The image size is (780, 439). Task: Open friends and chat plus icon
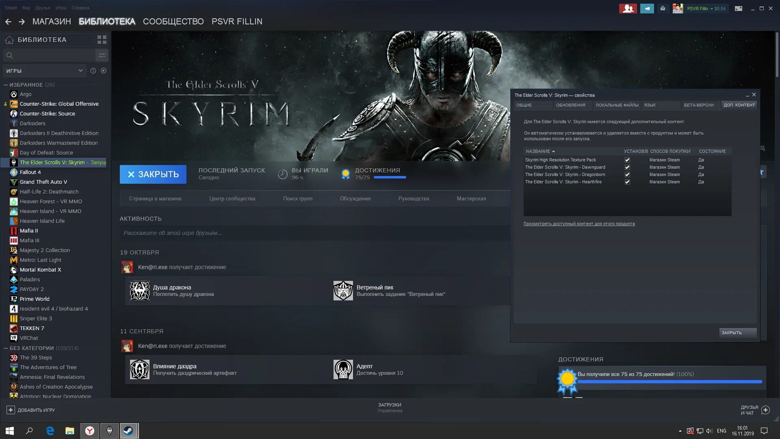click(765, 410)
